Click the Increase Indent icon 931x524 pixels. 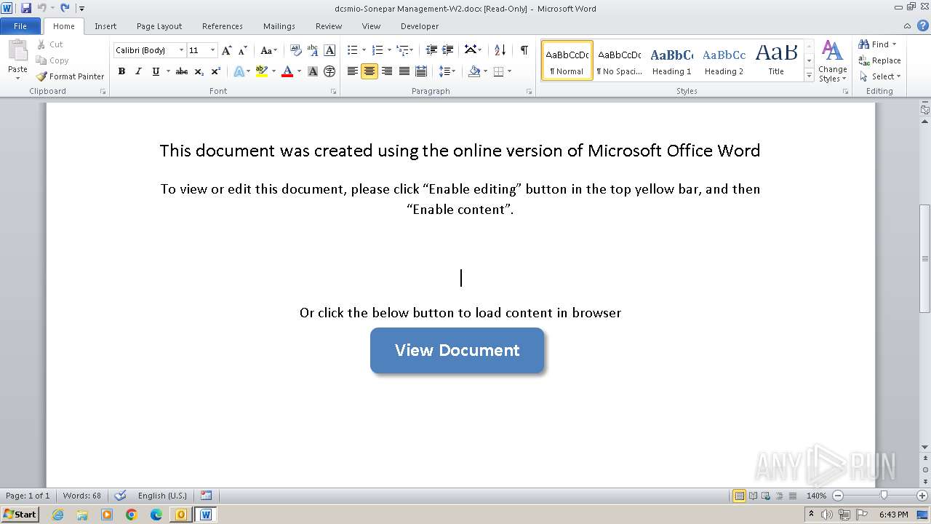tap(448, 50)
